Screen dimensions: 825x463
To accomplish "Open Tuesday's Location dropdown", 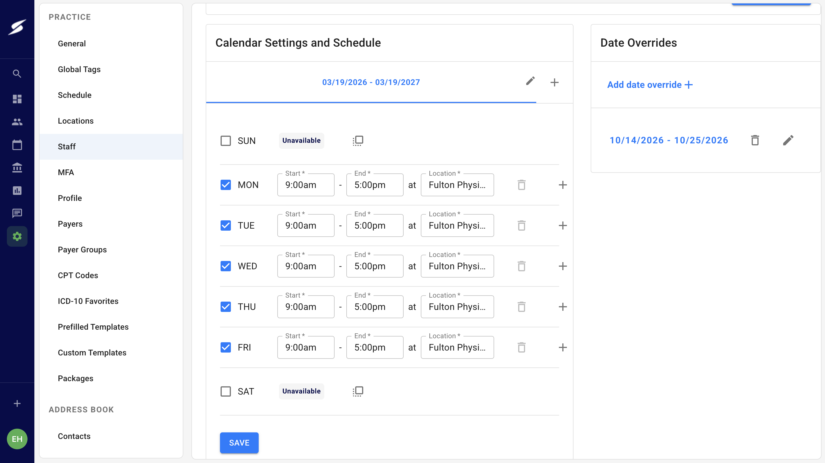I will pos(457,225).
